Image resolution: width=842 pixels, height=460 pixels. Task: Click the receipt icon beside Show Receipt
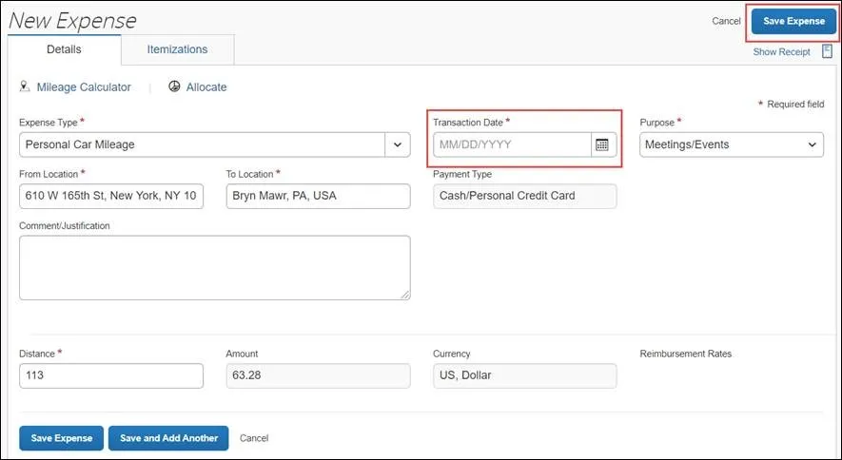pos(827,51)
